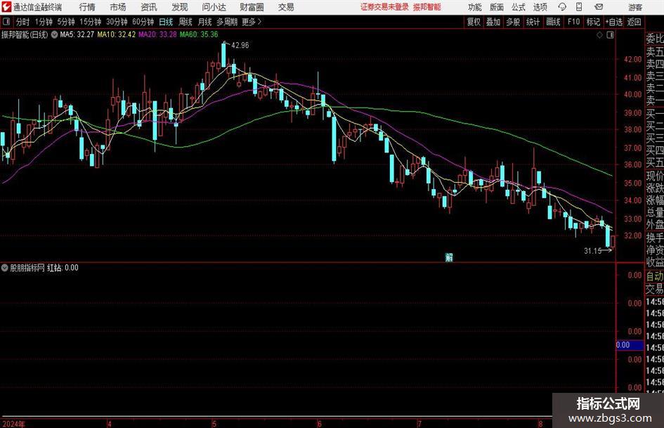Toggle the left panel layout icon
This screenshot has height=428, width=664.
tap(6, 22)
